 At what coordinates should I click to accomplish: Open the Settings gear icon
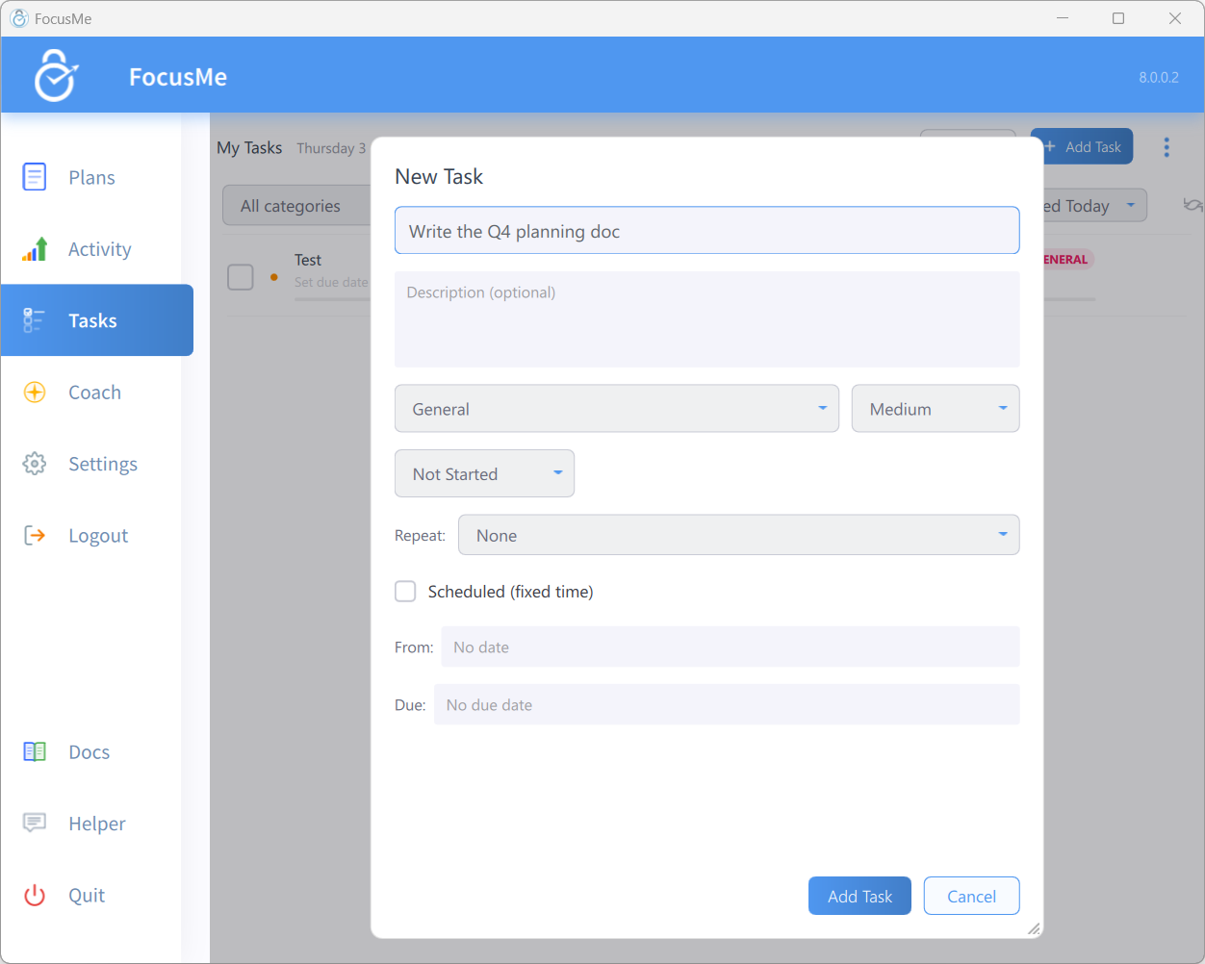point(35,464)
